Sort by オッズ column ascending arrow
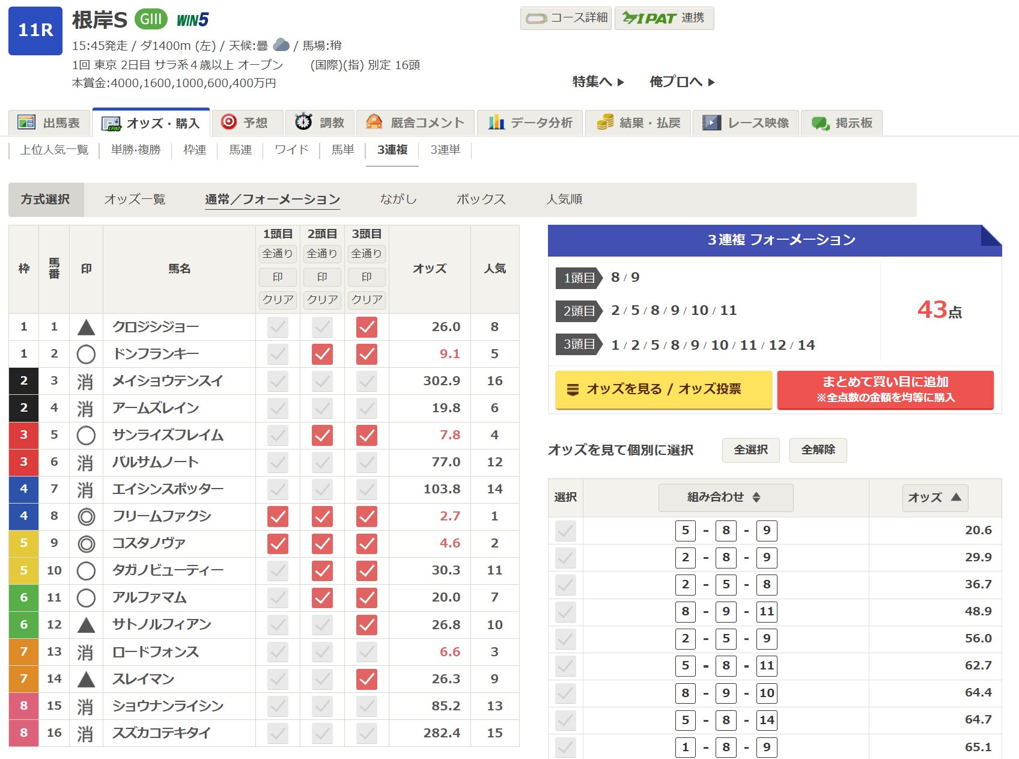This screenshot has width=1019, height=759. pos(956,498)
